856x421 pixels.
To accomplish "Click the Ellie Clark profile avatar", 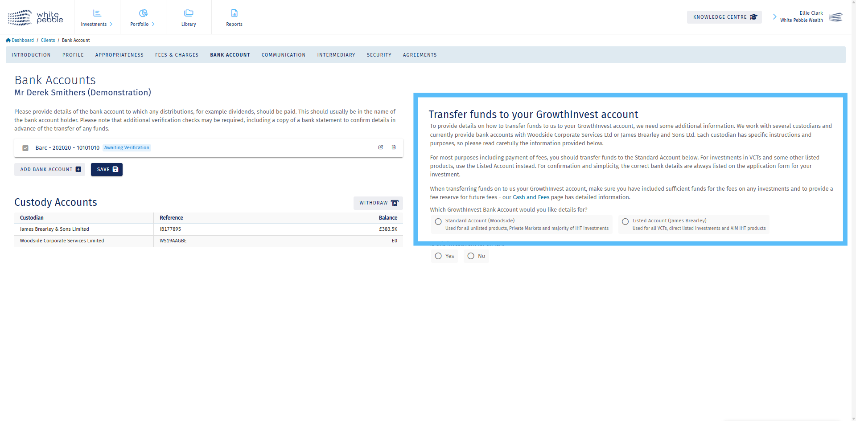I will 836,17.
